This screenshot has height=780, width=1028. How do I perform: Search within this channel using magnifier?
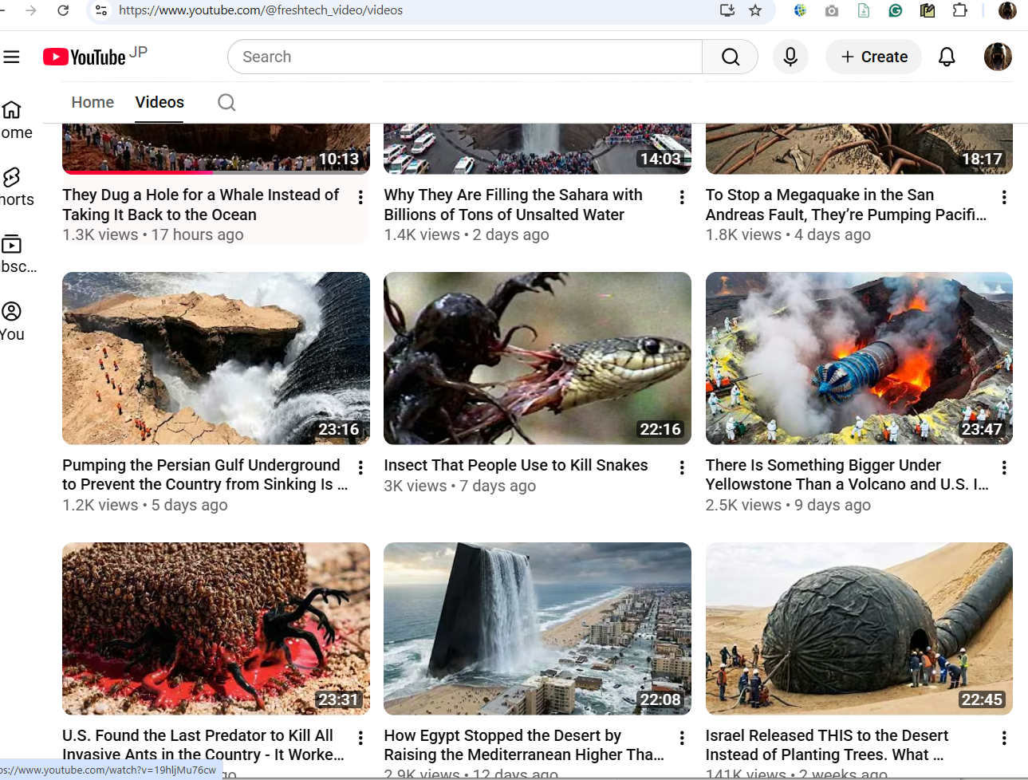tap(226, 102)
